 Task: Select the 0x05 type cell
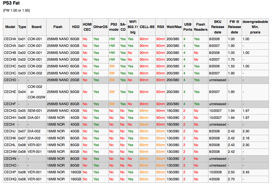22,111
